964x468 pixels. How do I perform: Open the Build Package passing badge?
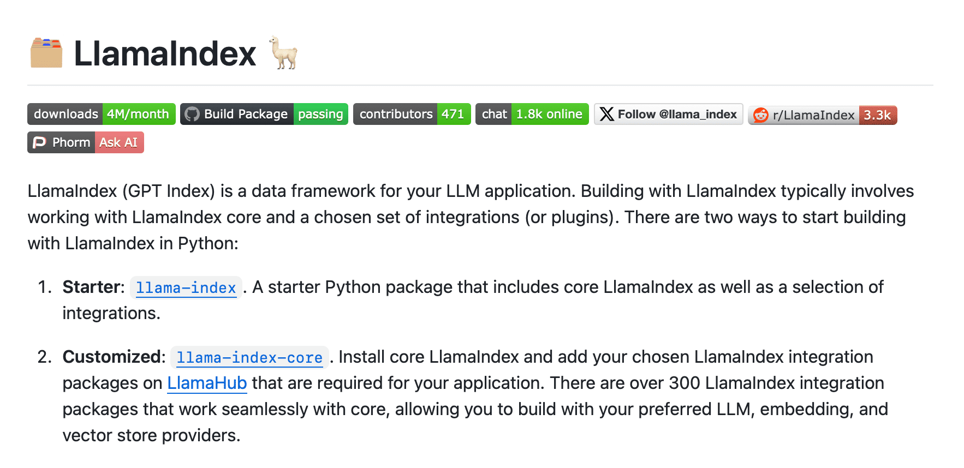[x=264, y=114]
